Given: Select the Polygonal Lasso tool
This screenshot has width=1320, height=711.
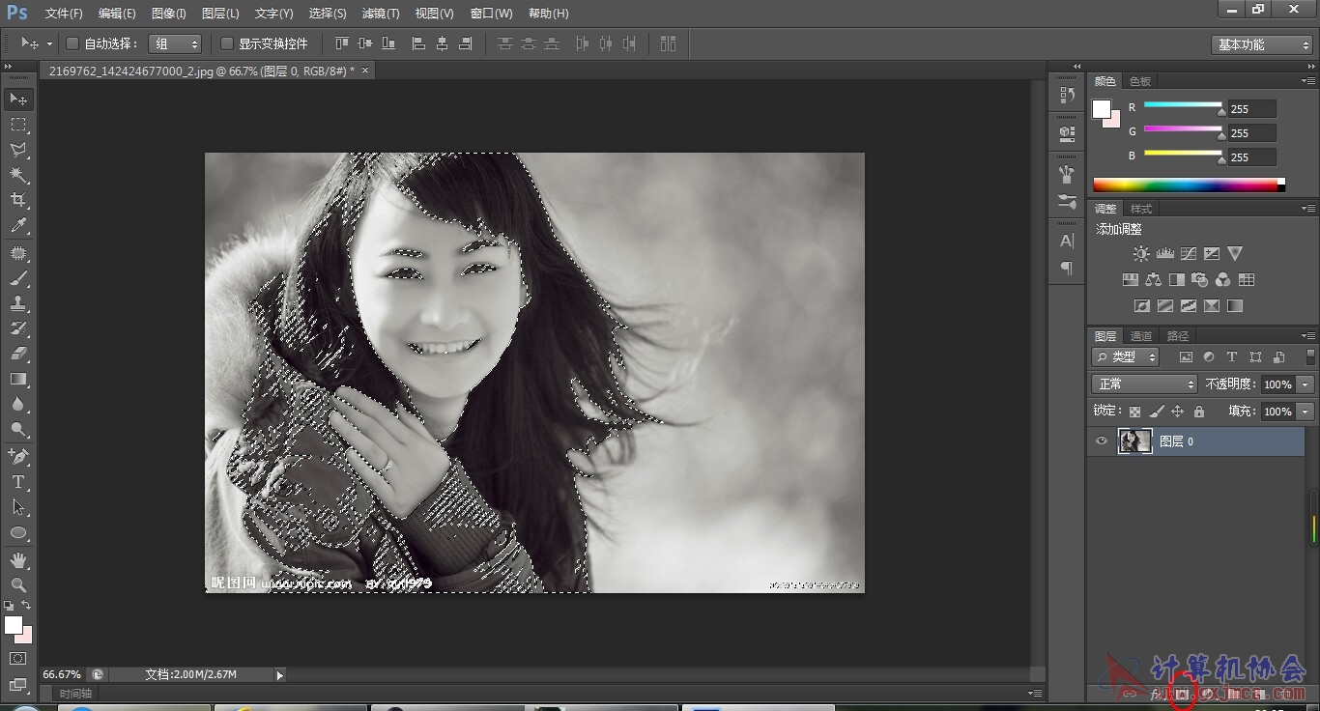Looking at the screenshot, I should (x=18, y=150).
